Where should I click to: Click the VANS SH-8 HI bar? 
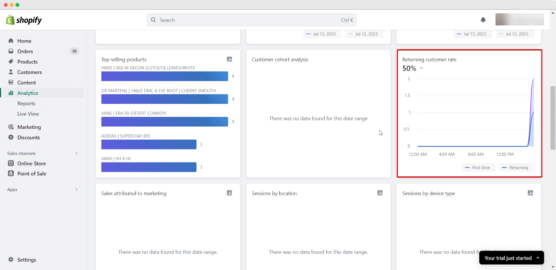149,167
